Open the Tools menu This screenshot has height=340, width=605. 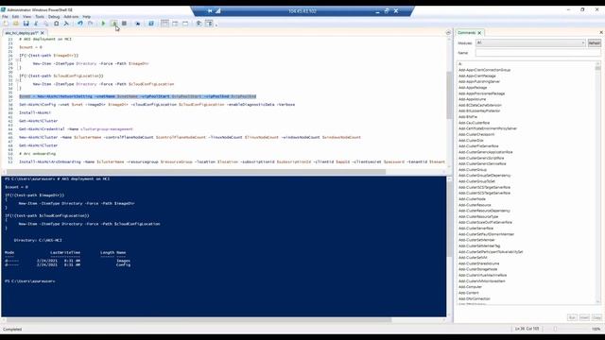(40, 17)
